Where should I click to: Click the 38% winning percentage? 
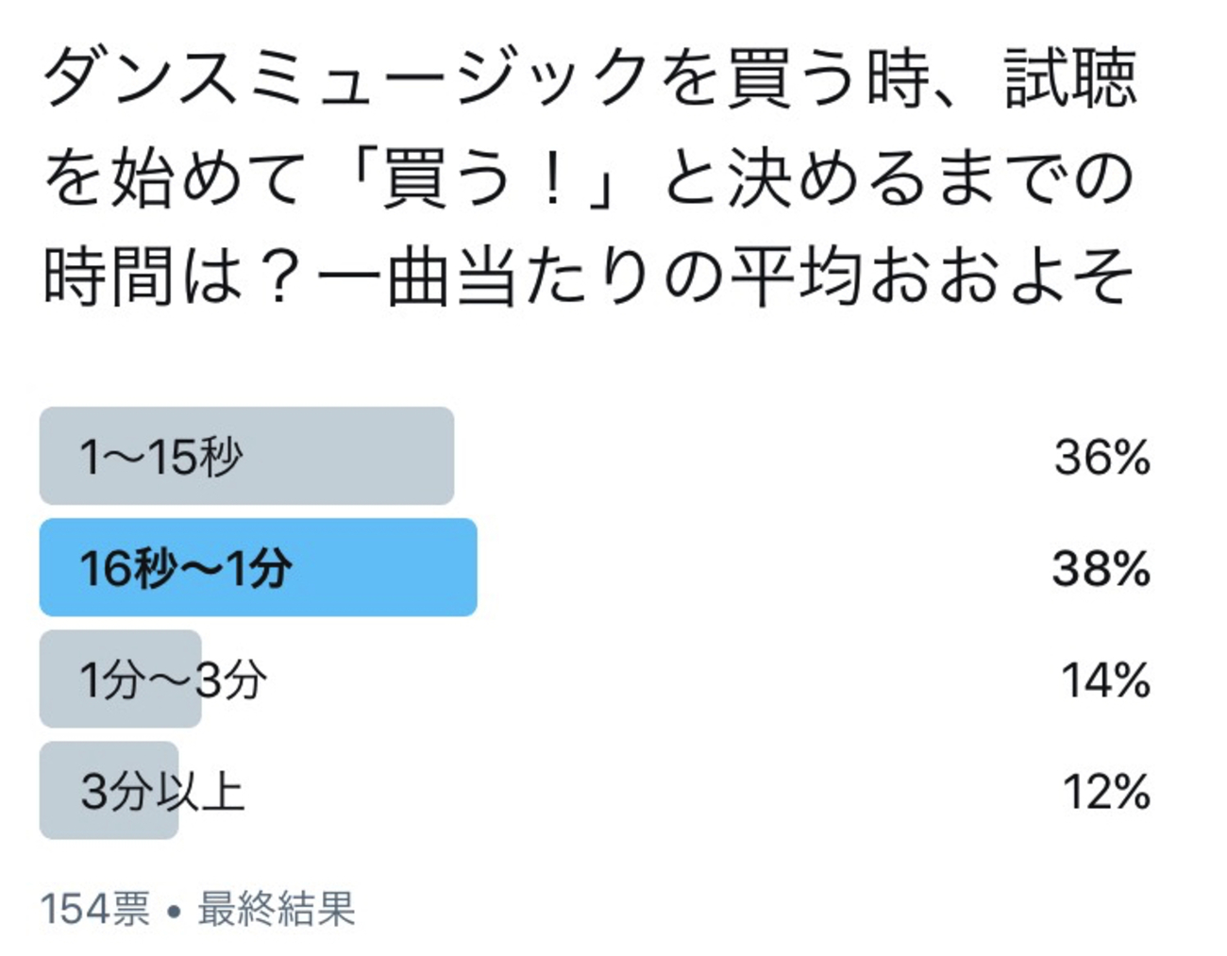tap(1101, 569)
